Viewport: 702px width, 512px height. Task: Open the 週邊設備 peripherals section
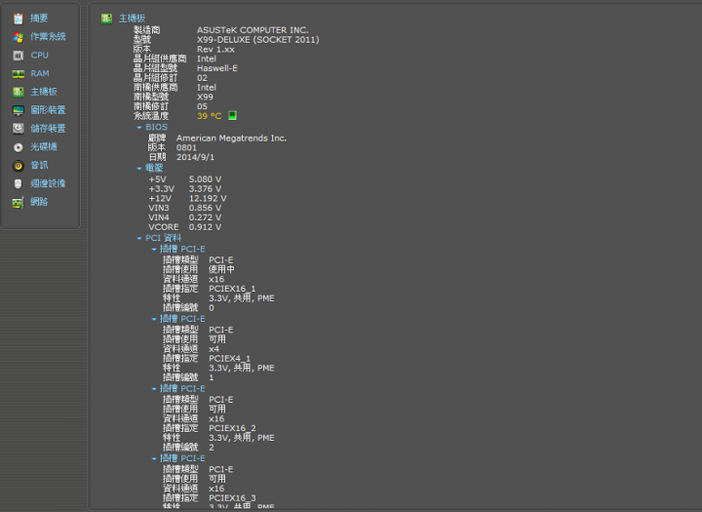(48, 183)
